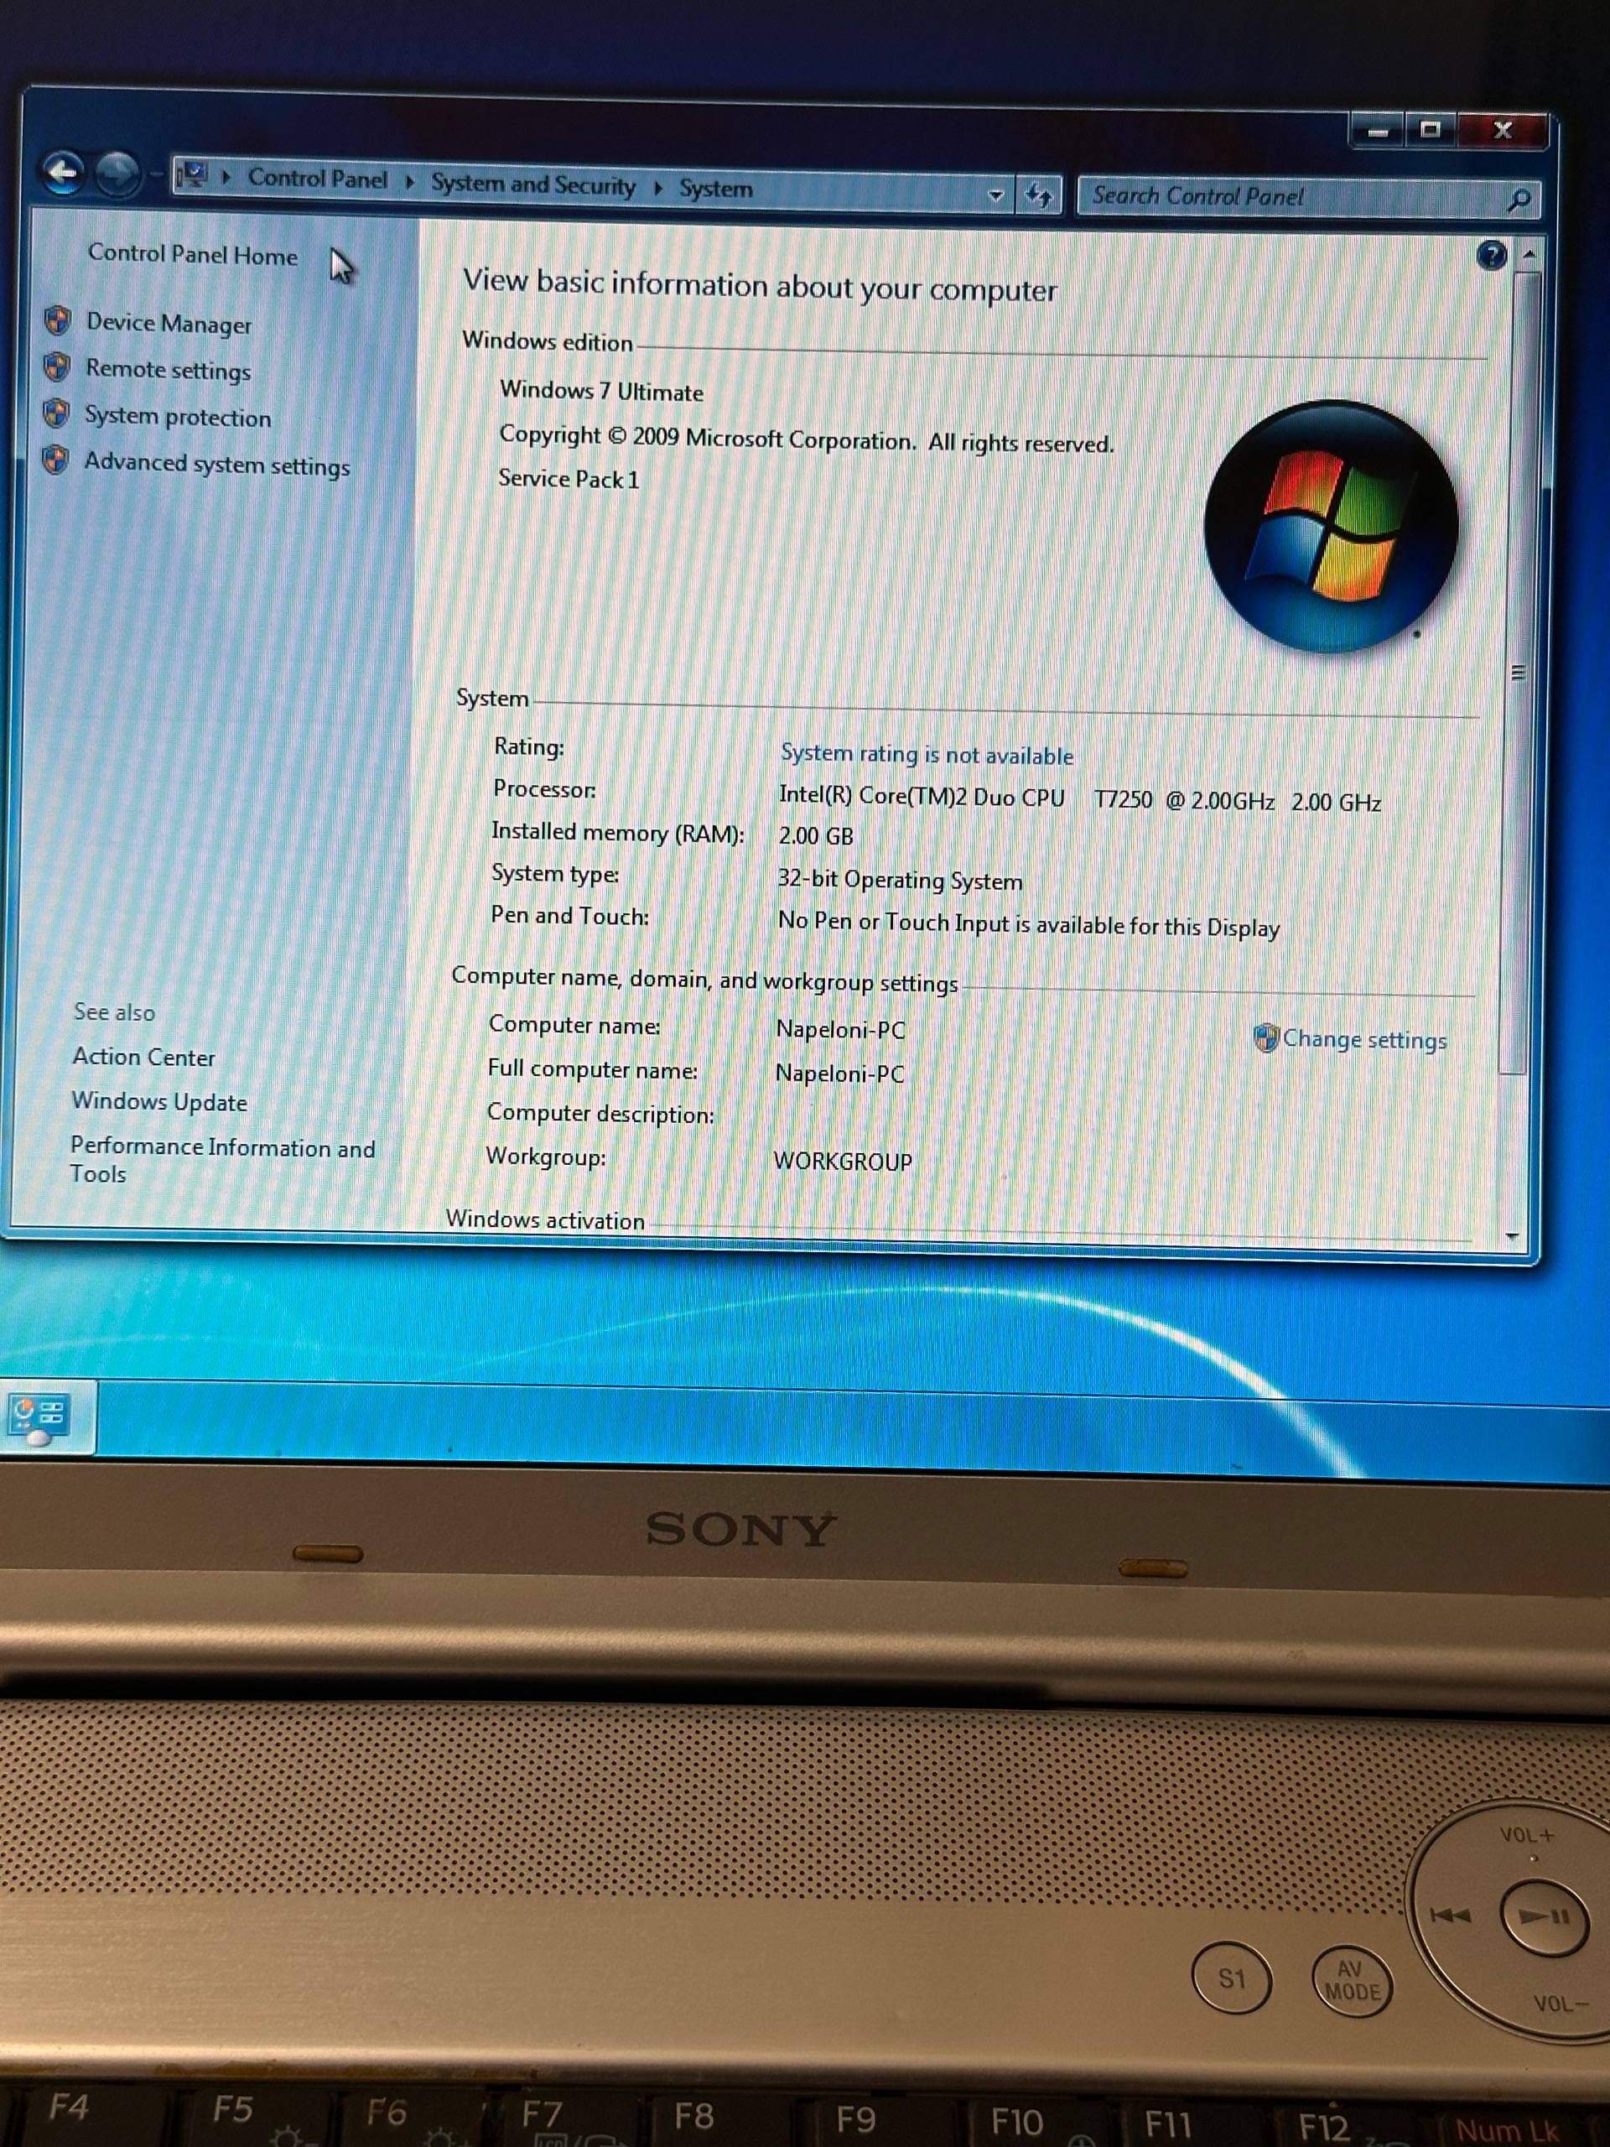Minimize the System window
The image size is (1610, 2147).
(x=1378, y=129)
